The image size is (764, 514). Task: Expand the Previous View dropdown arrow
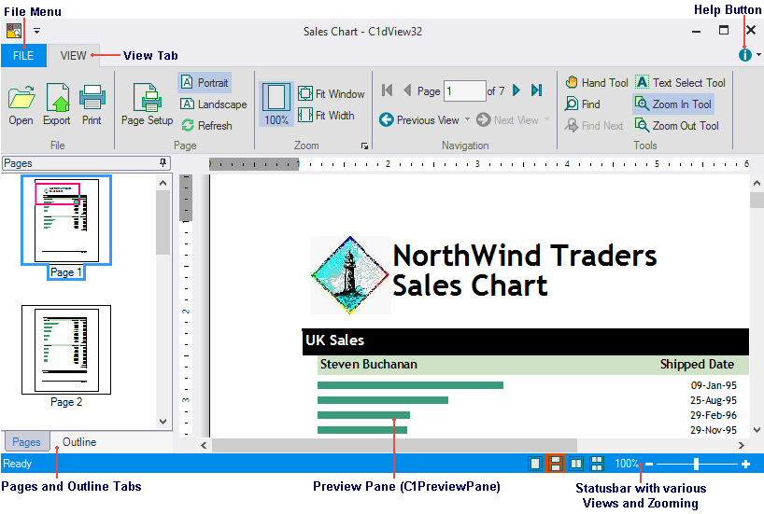coord(467,119)
